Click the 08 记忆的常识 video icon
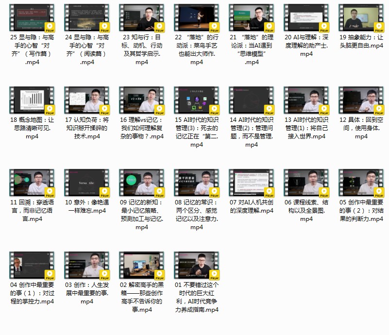This screenshot has width=389, height=335. [x=197, y=183]
